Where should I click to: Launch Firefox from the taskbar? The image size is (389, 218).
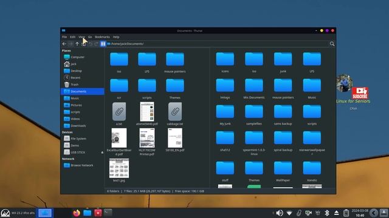tap(77, 213)
